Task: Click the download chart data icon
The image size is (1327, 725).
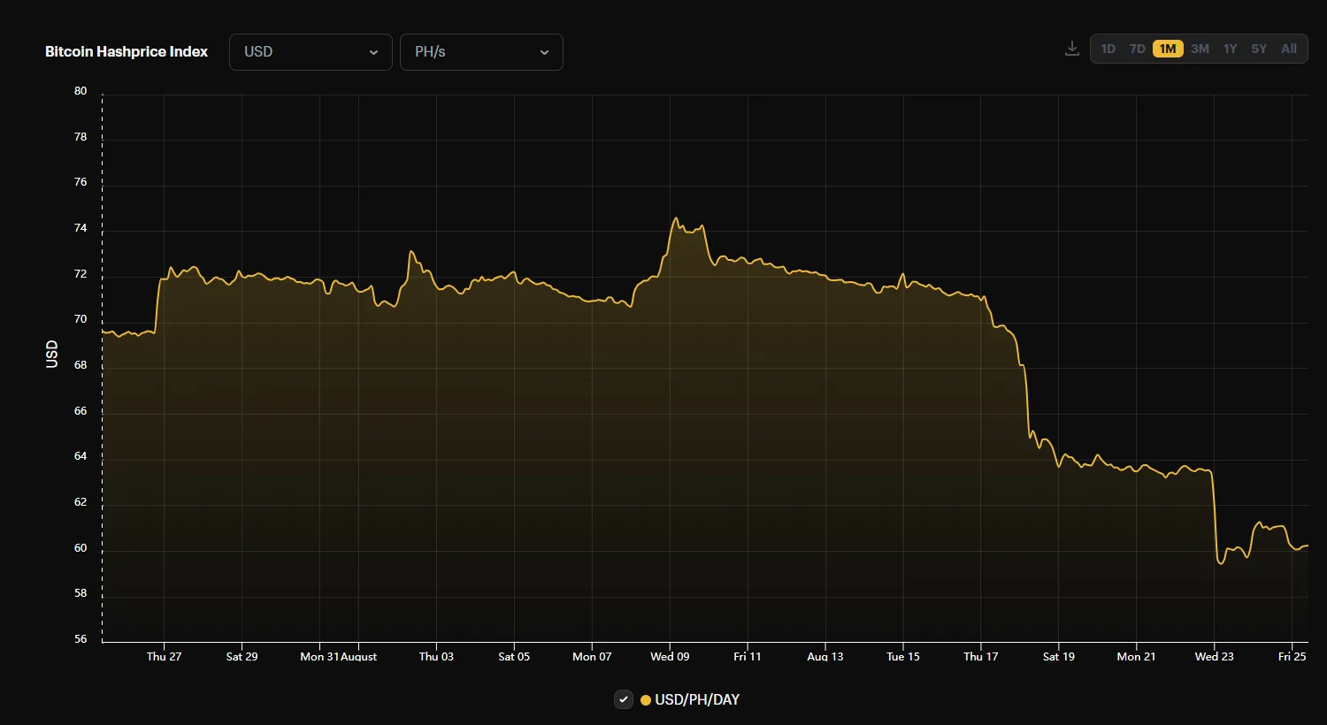Action: pyautogui.click(x=1071, y=49)
